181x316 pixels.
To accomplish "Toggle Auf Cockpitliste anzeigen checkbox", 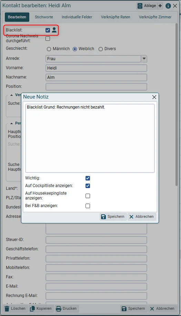I will 88,186.
